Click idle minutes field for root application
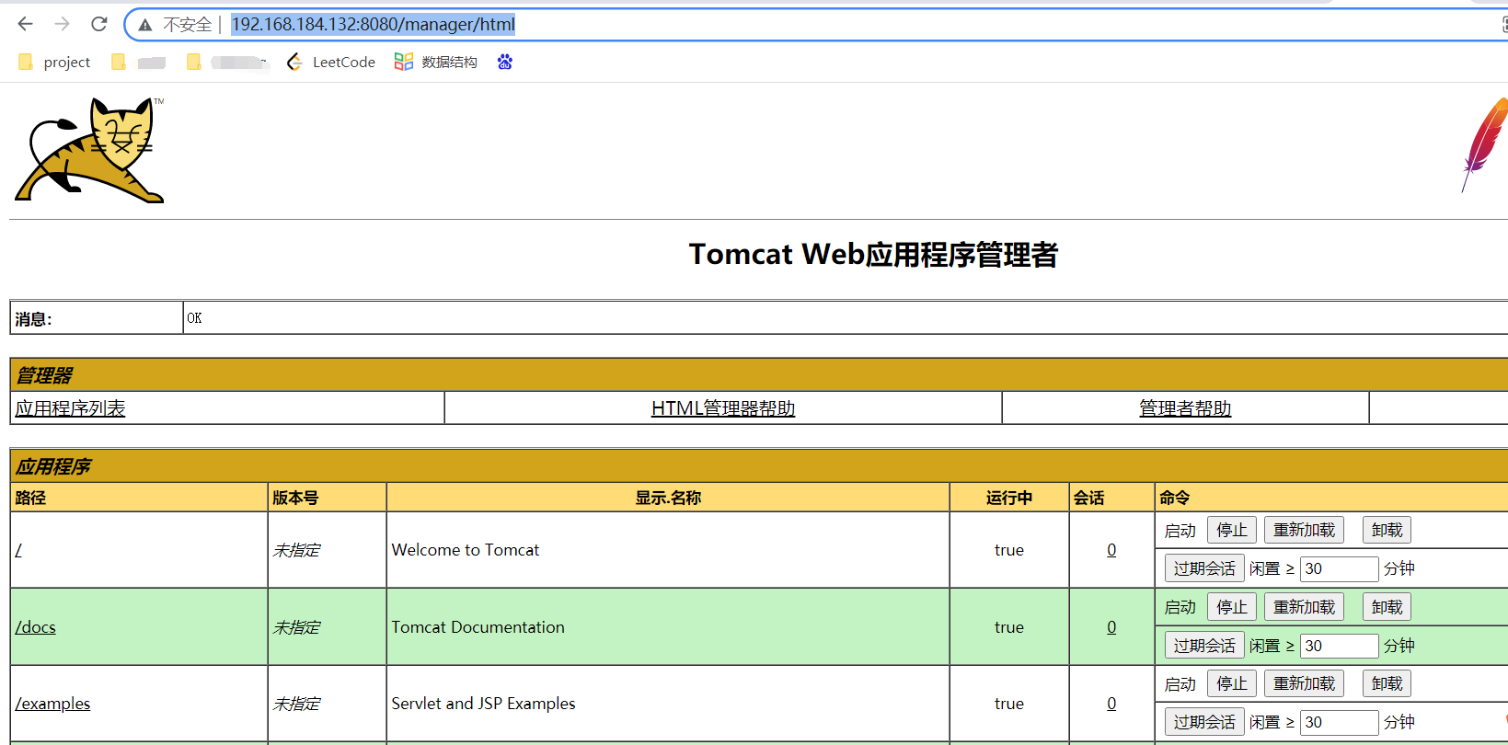The height and width of the screenshot is (745, 1508). click(1339, 568)
